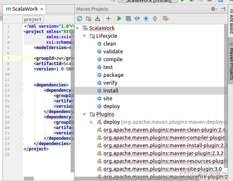Click Generate Sources and Update Folders icon

point(89,19)
